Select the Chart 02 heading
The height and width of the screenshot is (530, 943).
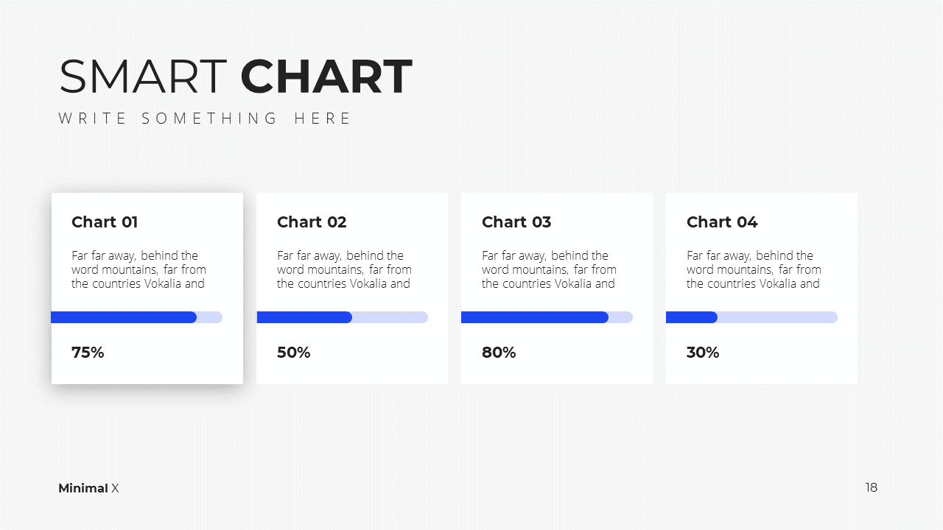tap(312, 222)
